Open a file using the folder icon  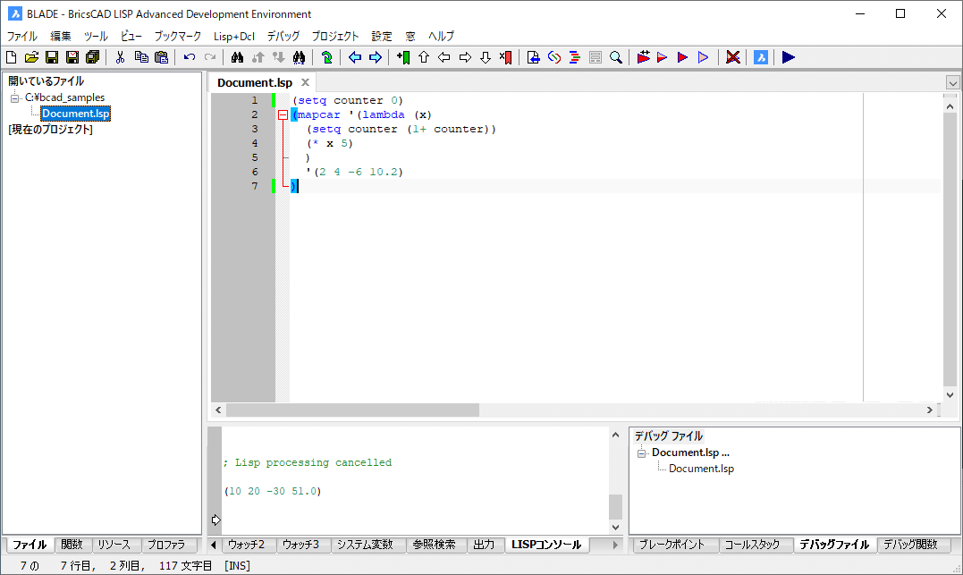click(x=31, y=57)
